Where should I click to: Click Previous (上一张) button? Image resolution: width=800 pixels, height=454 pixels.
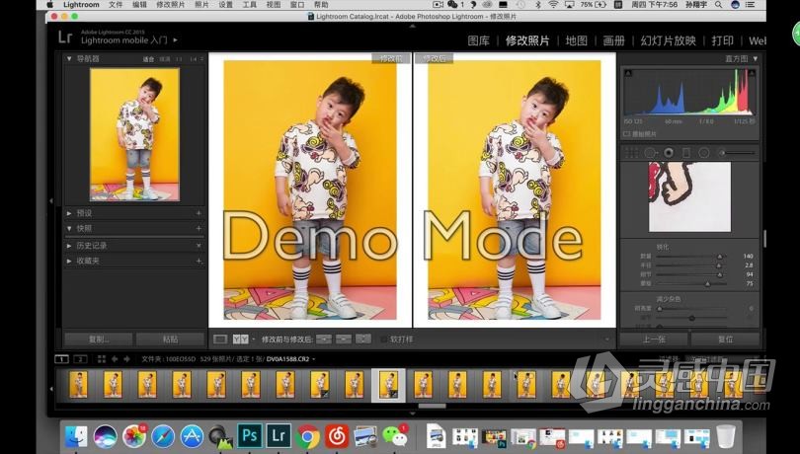click(654, 340)
